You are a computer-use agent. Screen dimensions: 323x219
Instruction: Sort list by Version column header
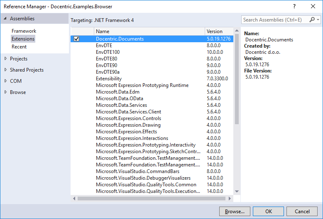(219, 31)
